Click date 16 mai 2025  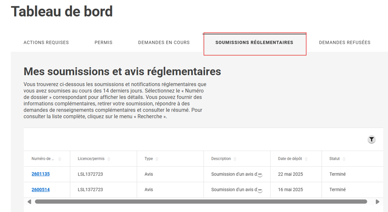[x=290, y=190]
